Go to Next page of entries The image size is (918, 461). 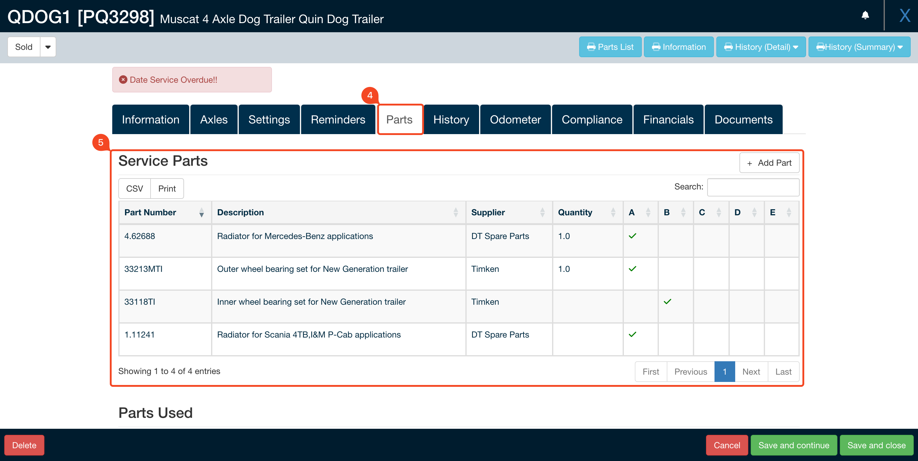(x=751, y=371)
